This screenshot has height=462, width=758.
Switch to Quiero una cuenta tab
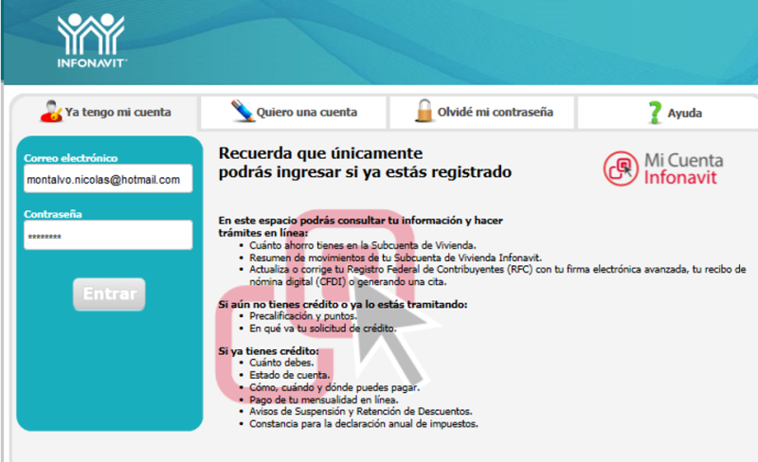(294, 113)
